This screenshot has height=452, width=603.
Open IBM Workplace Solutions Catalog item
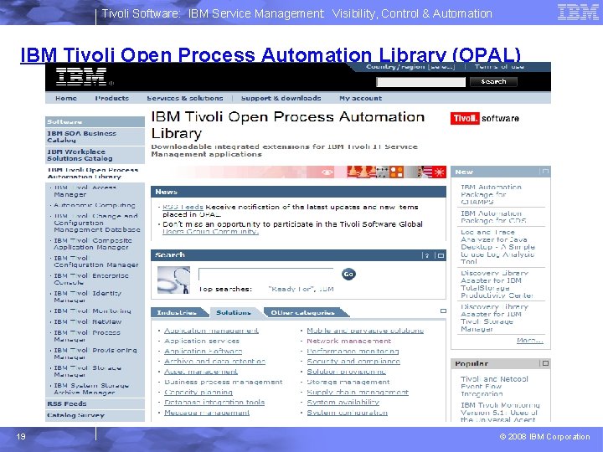(x=95, y=155)
